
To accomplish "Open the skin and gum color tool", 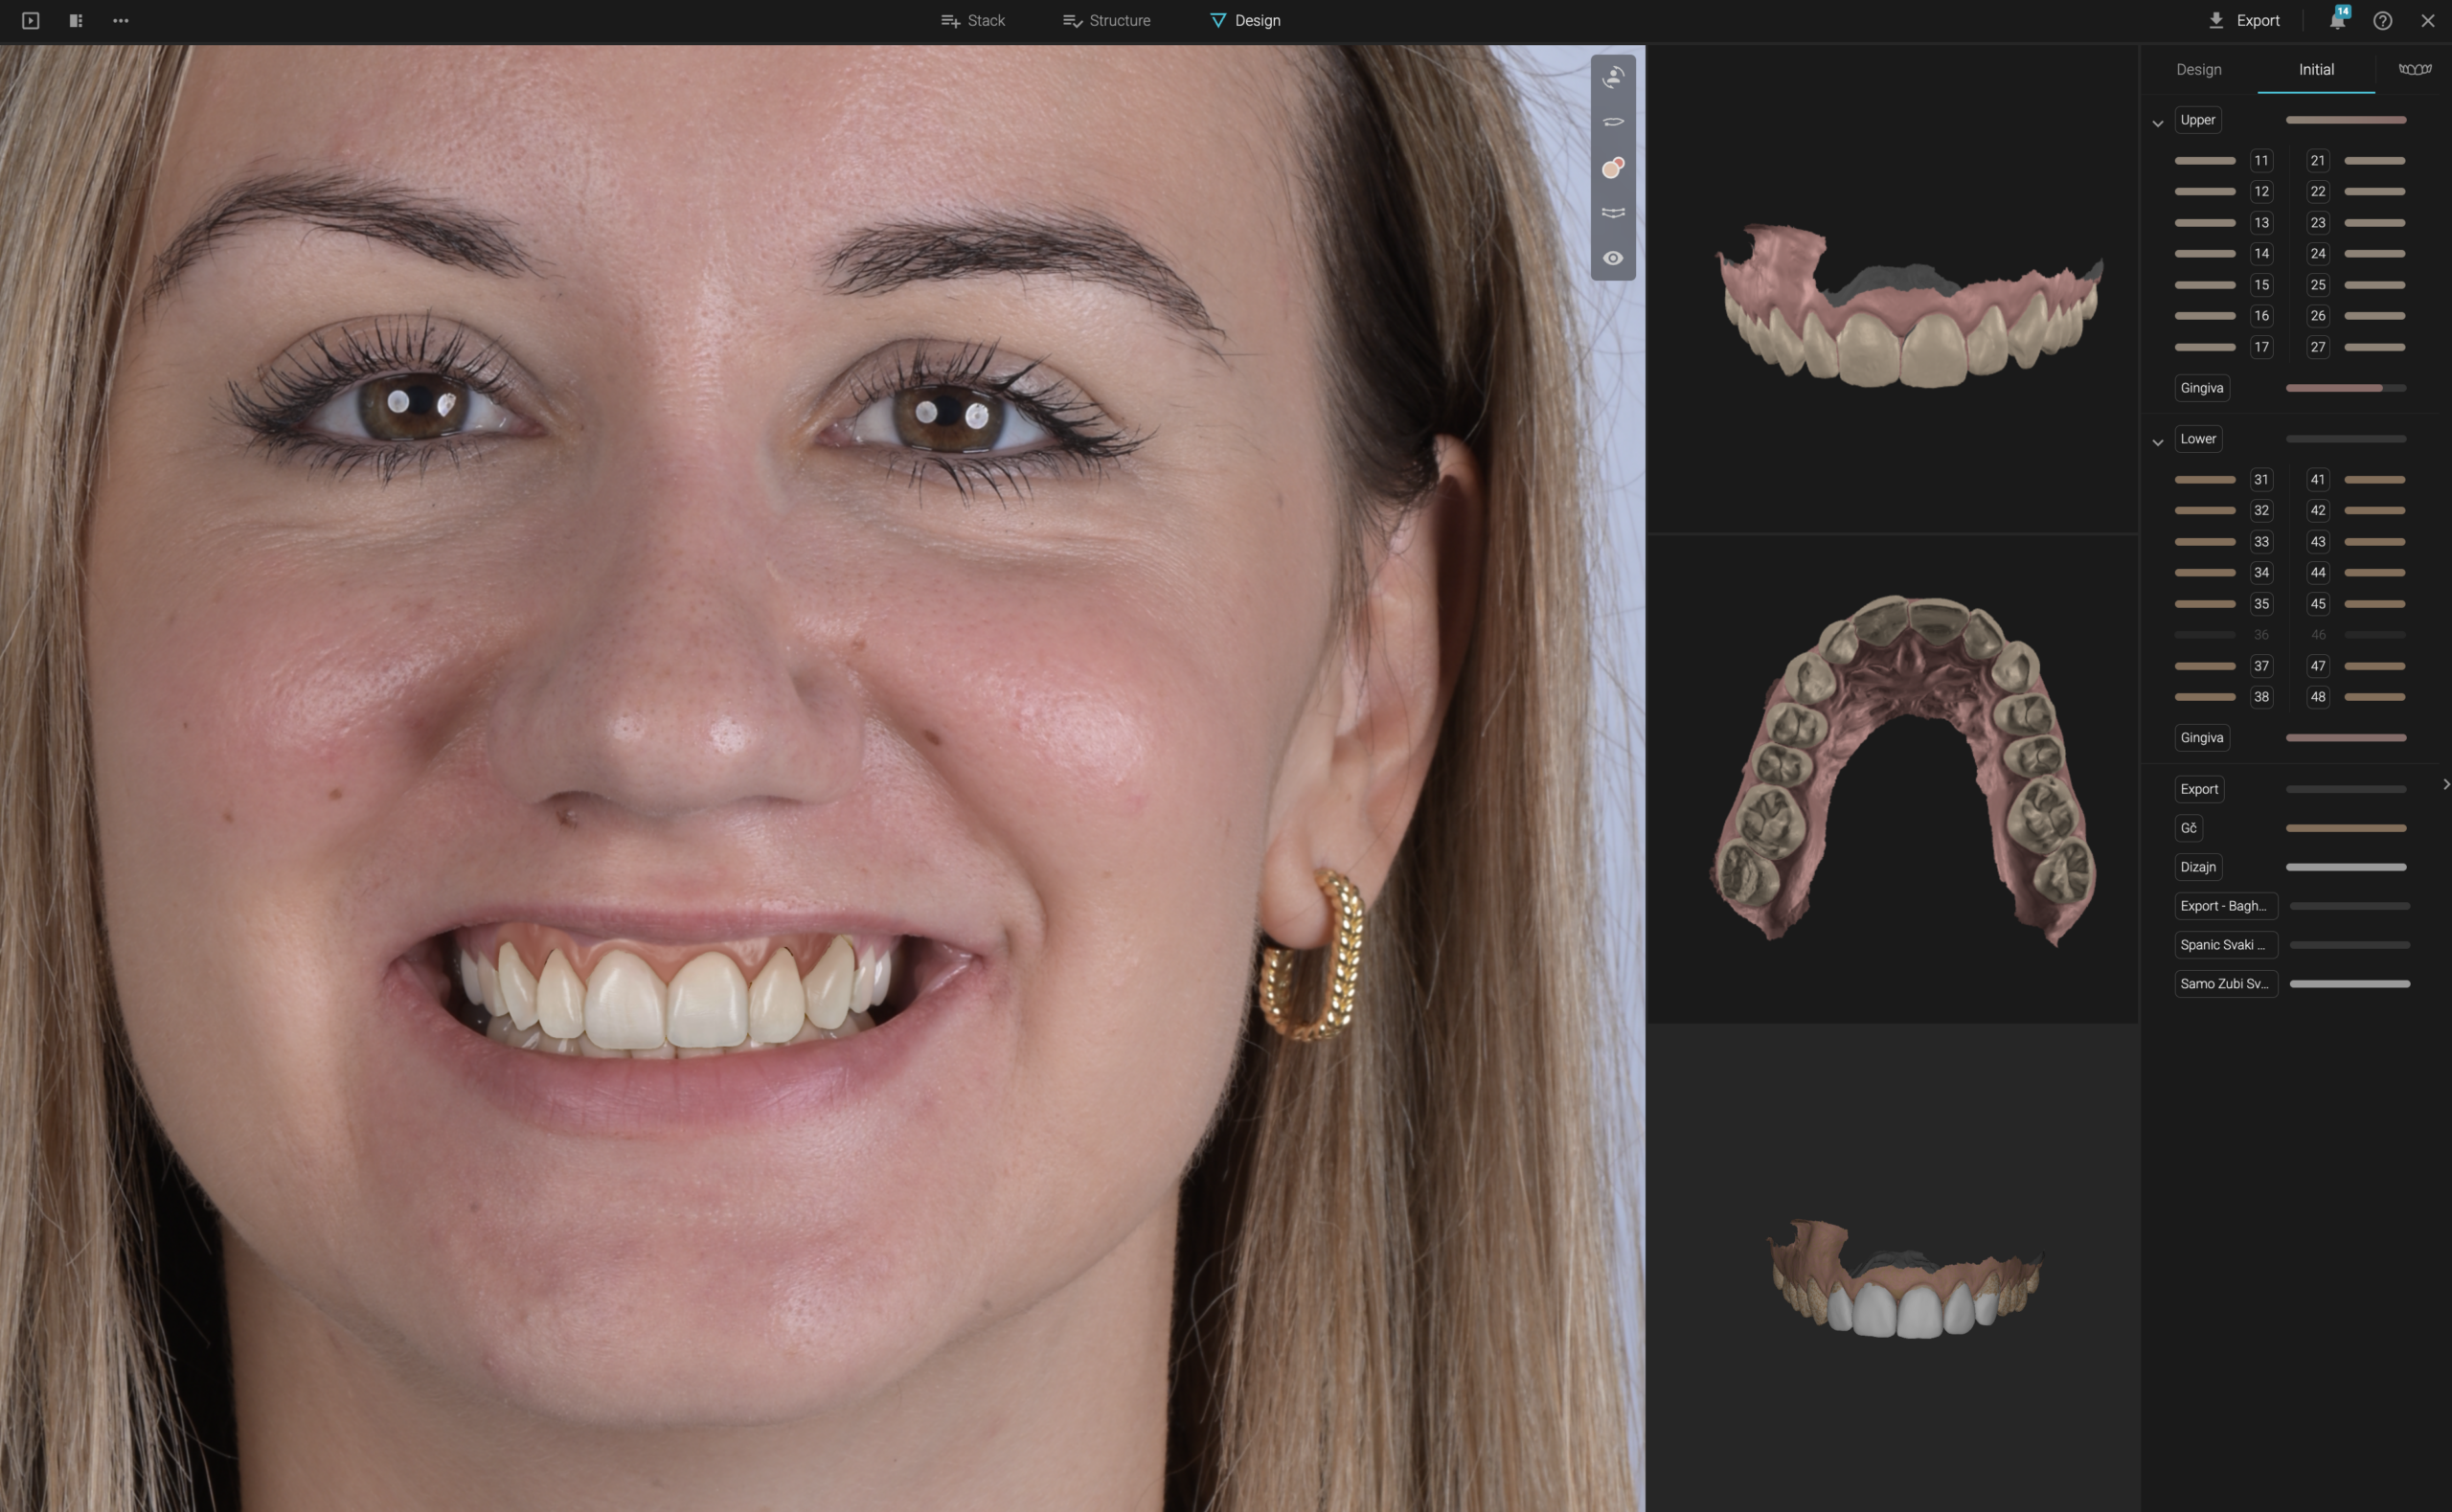I will click(1613, 168).
